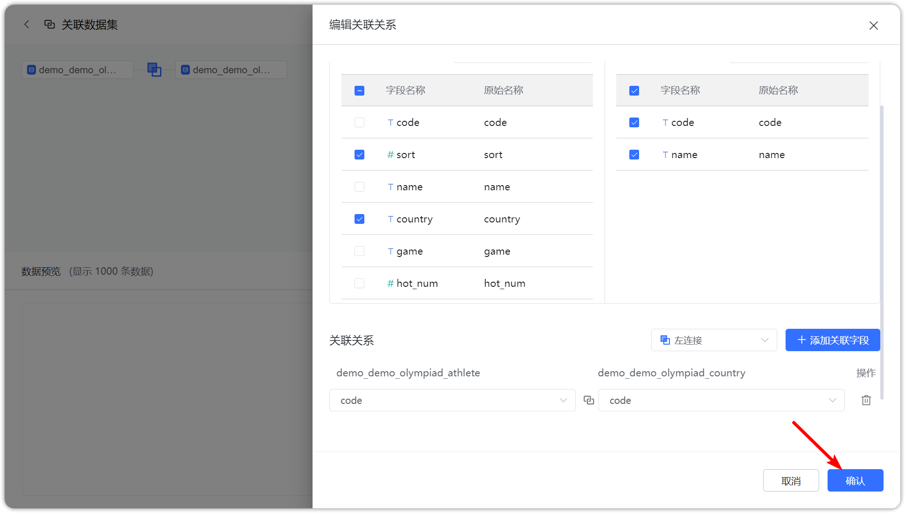Screen dimensions: 905x513
Task: Check the code checkbox in the left field list
Action: point(359,122)
